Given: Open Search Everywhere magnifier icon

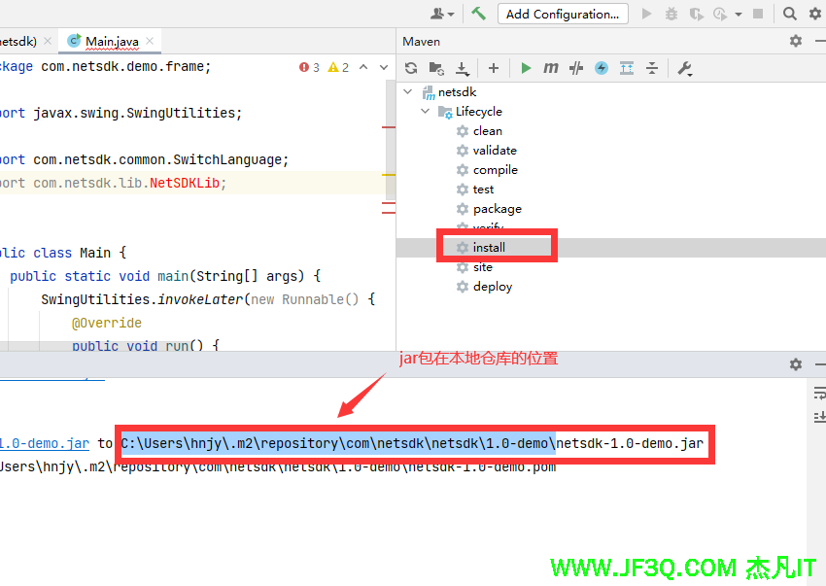Looking at the screenshot, I should pos(790,14).
